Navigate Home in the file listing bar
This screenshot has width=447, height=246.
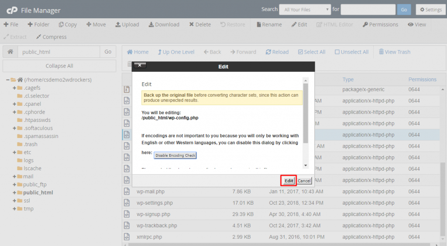138,52
